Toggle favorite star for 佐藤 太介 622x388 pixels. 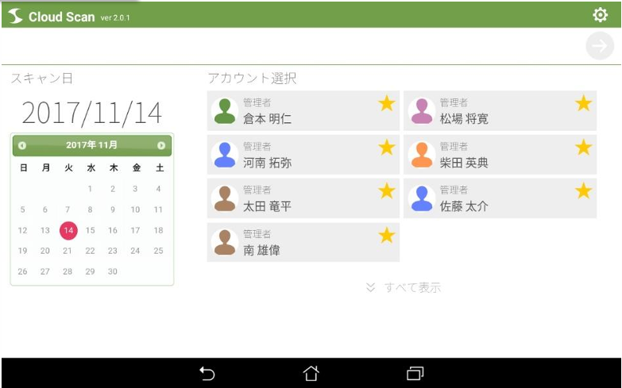pyautogui.click(x=584, y=191)
